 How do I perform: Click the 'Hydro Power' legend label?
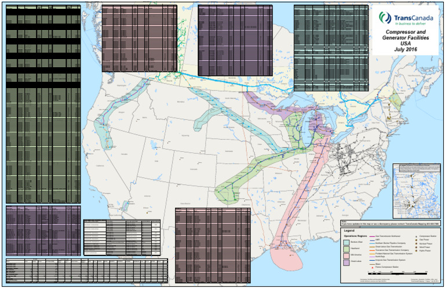425,250
